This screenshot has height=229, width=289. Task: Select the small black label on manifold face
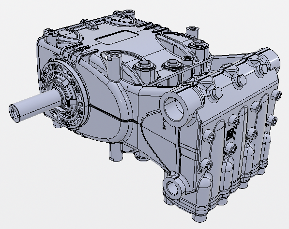(x=230, y=134)
